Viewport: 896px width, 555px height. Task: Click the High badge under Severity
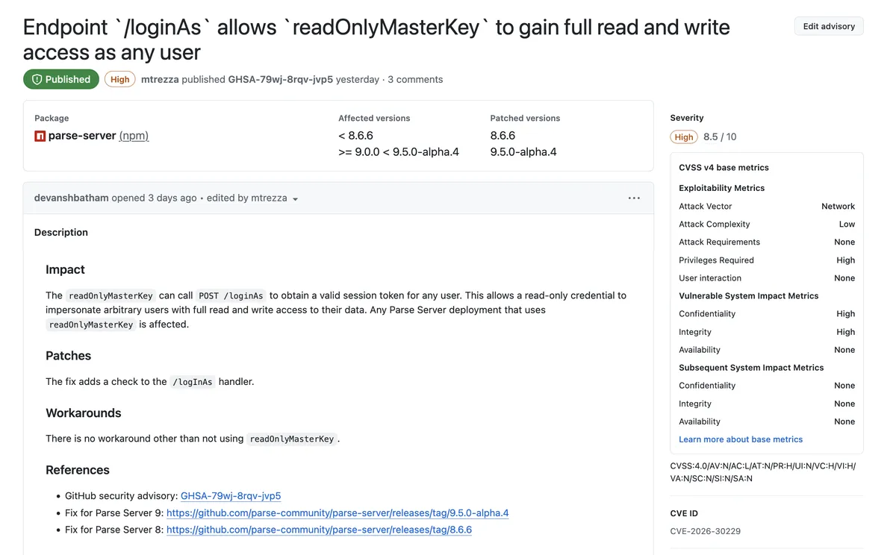pos(684,137)
